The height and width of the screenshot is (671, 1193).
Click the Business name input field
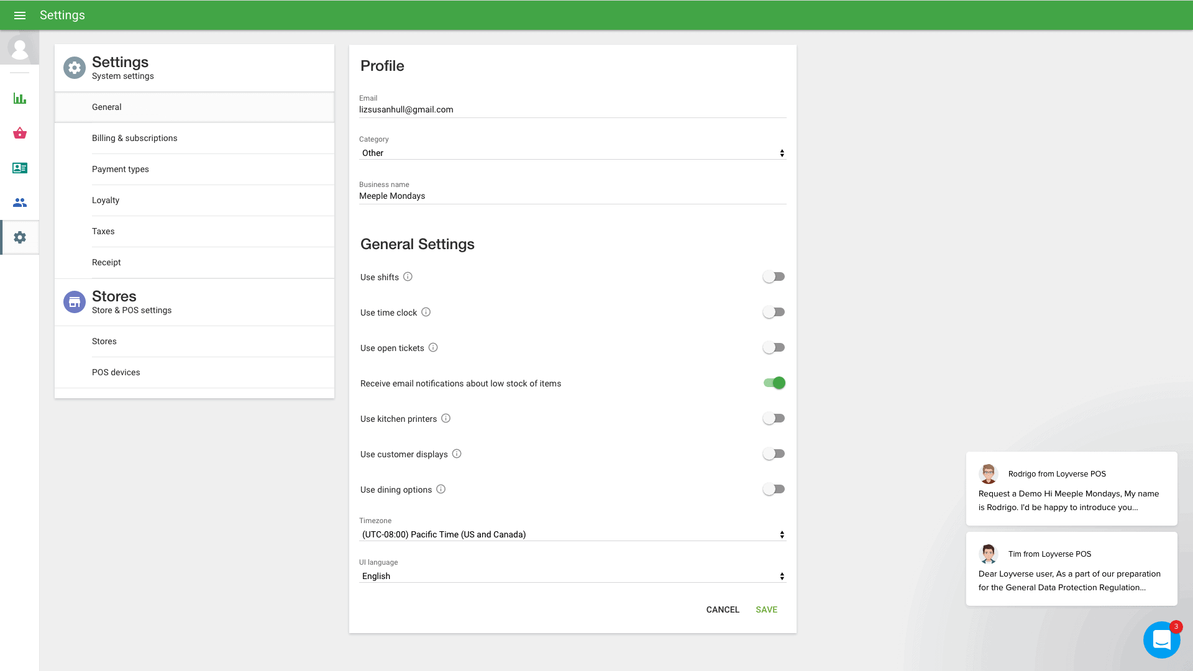pyautogui.click(x=572, y=196)
